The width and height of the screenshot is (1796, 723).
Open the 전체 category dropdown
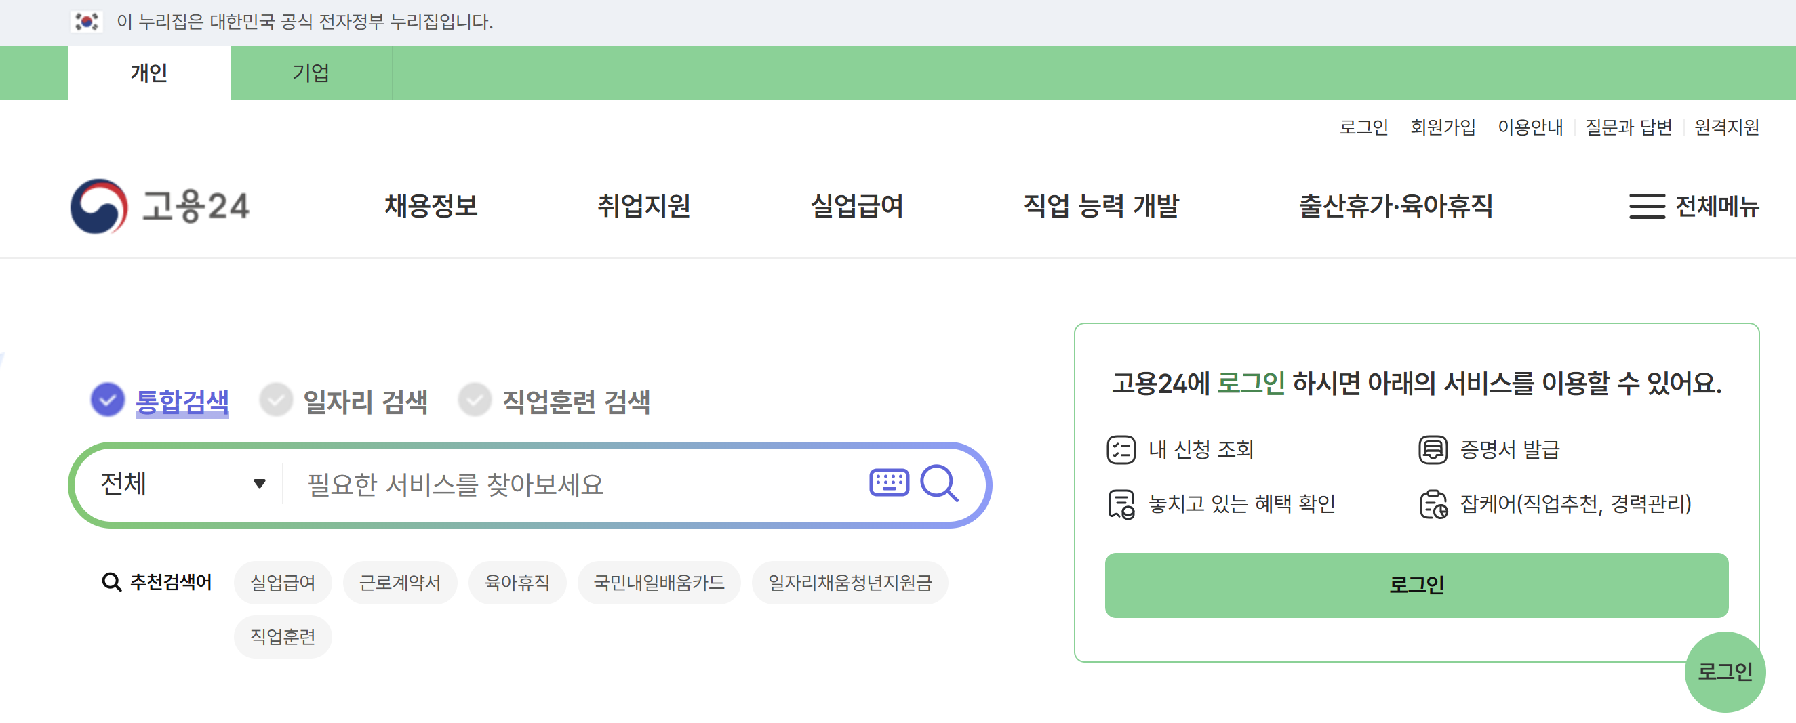coord(180,483)
